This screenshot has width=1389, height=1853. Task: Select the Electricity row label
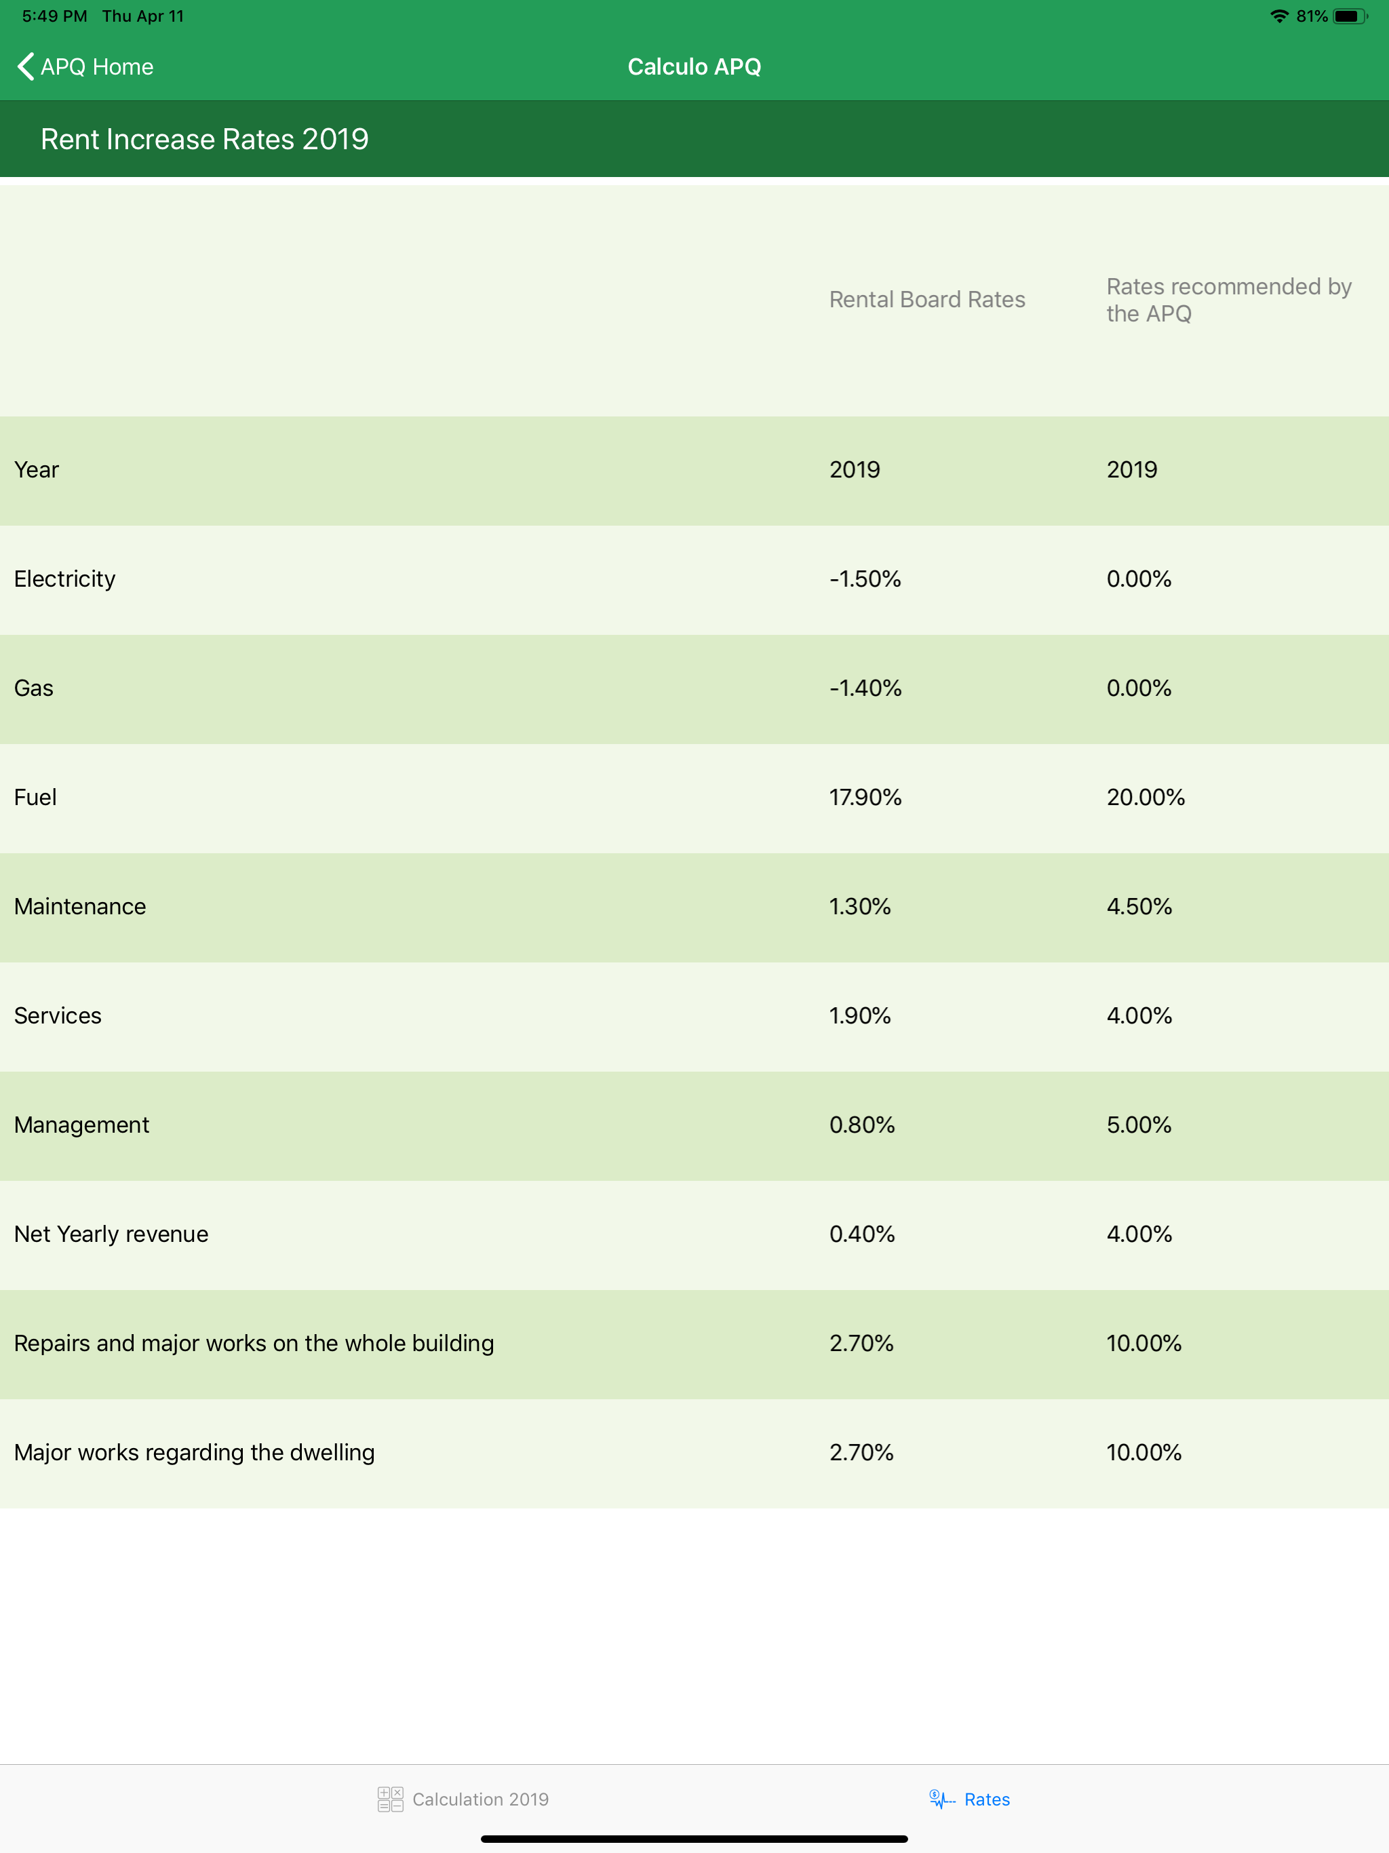coord(64,579)
